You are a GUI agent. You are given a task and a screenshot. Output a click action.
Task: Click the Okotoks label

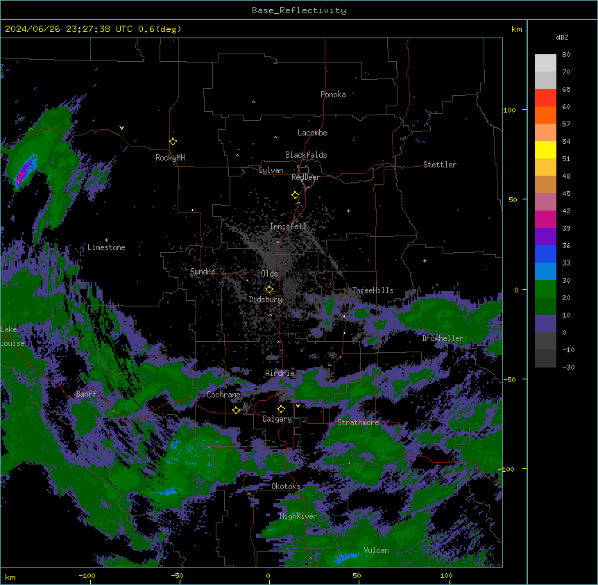coord(286,486)
